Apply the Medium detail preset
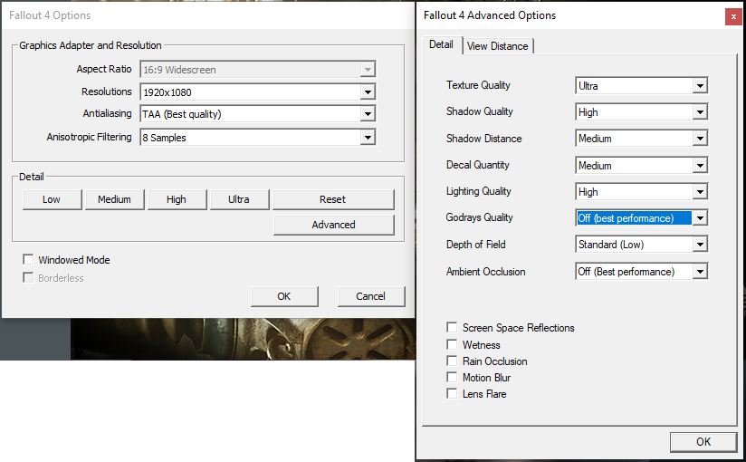Image resolution: width=746 pixels, height=462 pixels. click(114, 199)
